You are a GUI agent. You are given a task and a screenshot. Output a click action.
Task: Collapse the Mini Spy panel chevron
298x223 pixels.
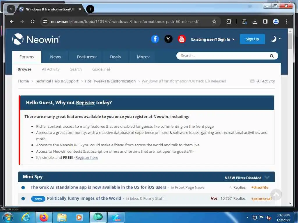click(267, 177)
